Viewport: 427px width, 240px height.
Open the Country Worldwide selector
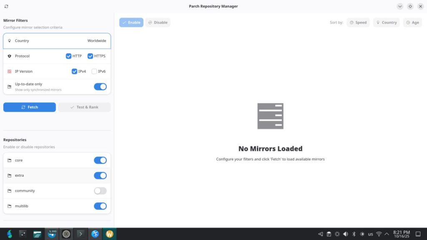click(57, 41)
